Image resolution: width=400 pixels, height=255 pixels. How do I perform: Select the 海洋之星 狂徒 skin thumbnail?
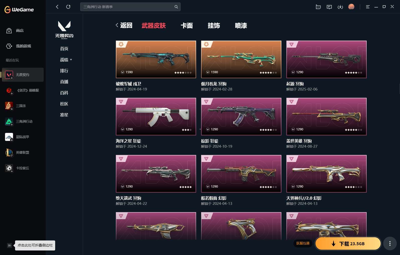[156, 117]
